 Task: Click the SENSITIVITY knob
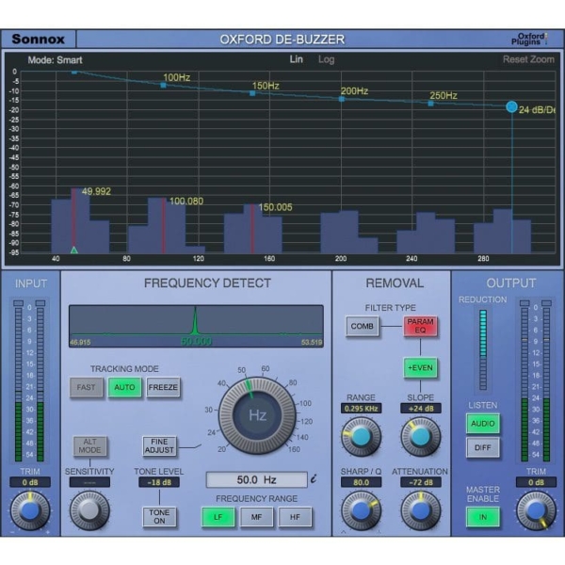(89, 510)
